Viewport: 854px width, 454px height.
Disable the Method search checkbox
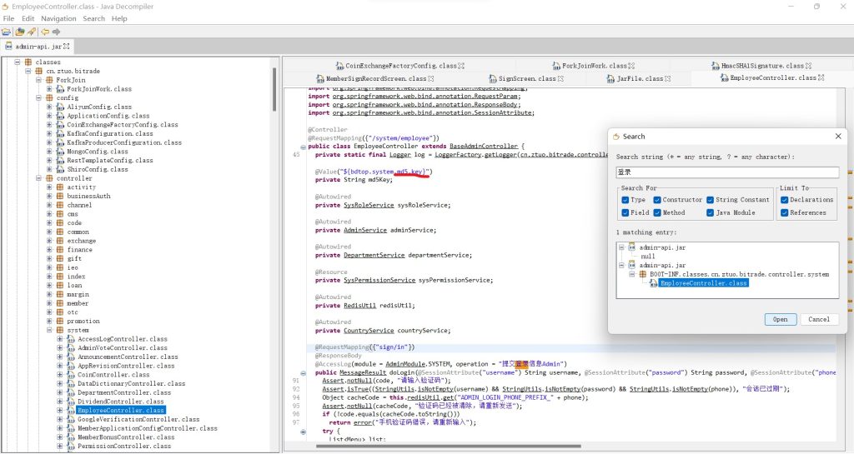click(656, 212)
